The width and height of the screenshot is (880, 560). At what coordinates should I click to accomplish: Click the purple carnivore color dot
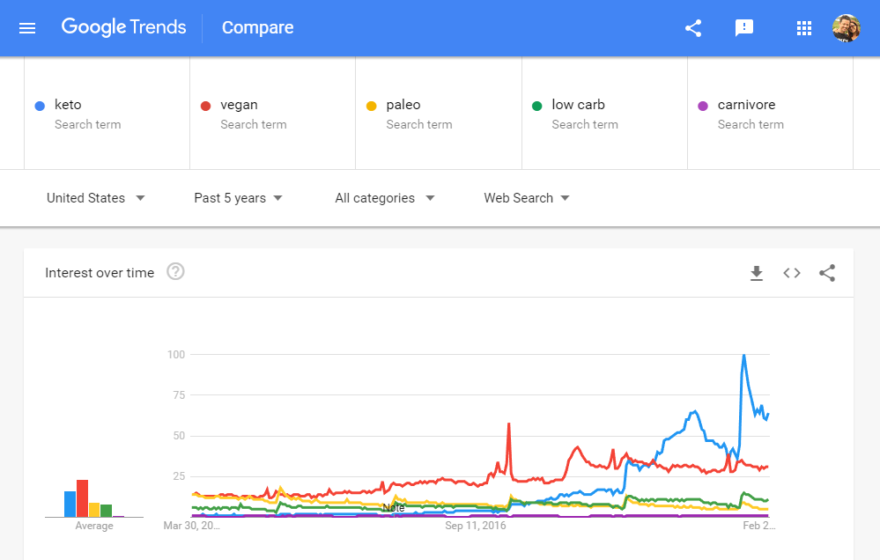pyautogui.click(x=703, y=106)
